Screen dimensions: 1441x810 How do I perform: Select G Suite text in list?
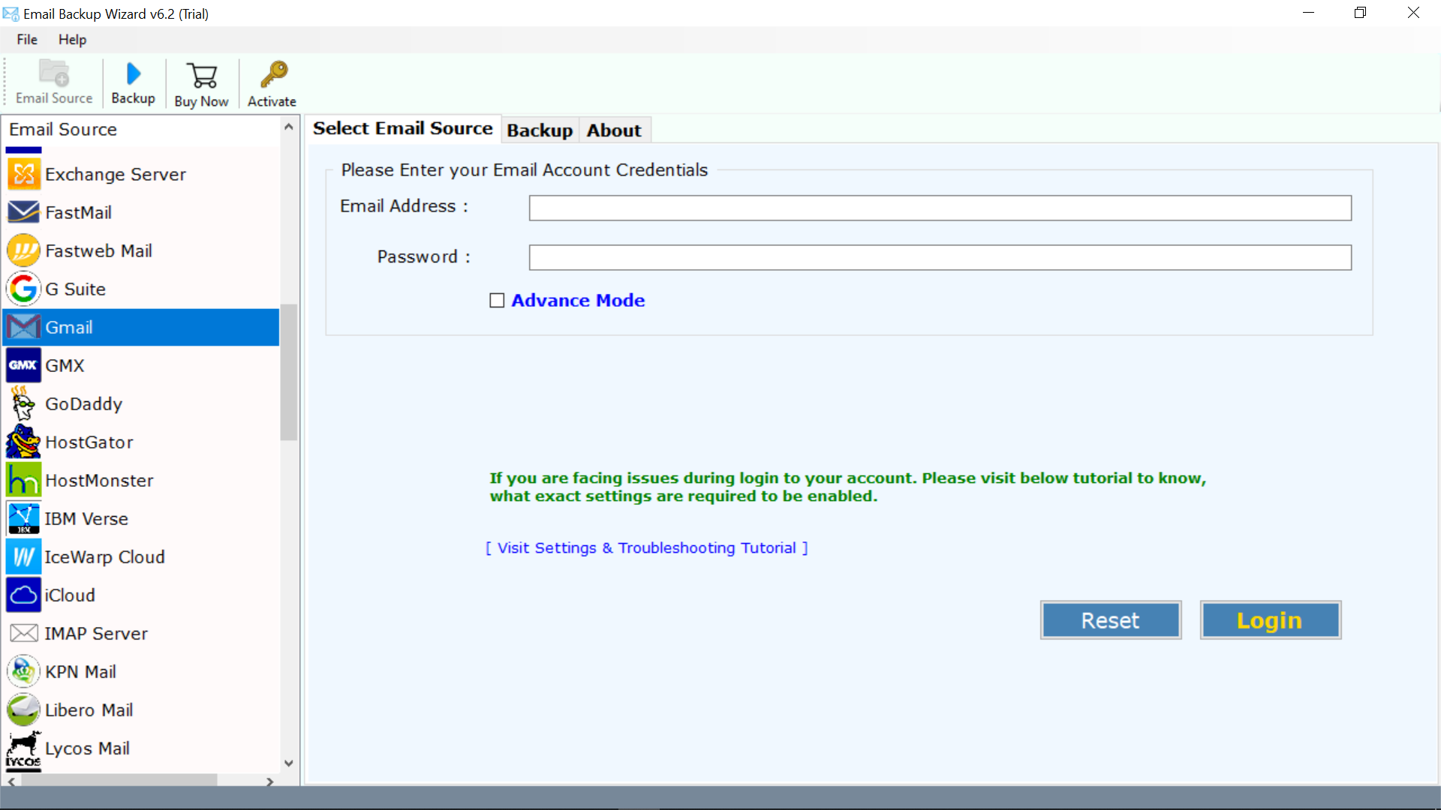tap(75, 289)
